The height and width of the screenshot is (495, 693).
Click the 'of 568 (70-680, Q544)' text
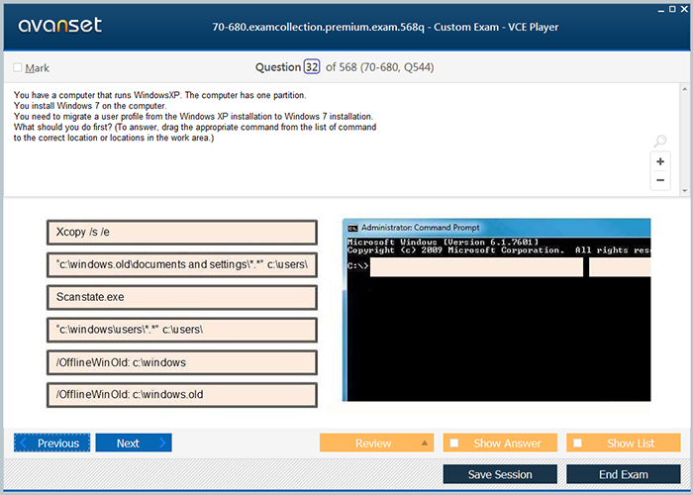(379, 67)
